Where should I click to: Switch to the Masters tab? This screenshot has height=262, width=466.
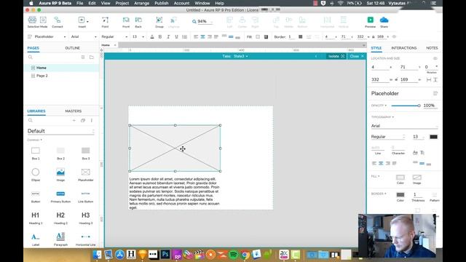click(x=74, y=111)
